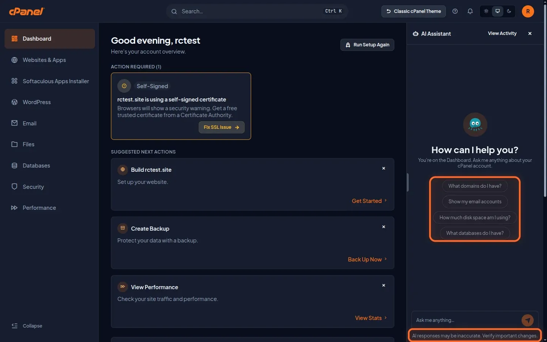This screenshot has height=342, width=547.
Task: Dismiss the Build rctest.site card
Action: (x=384, y=168)
